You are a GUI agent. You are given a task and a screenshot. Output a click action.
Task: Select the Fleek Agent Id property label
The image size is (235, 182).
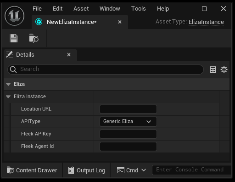point(38,146)
